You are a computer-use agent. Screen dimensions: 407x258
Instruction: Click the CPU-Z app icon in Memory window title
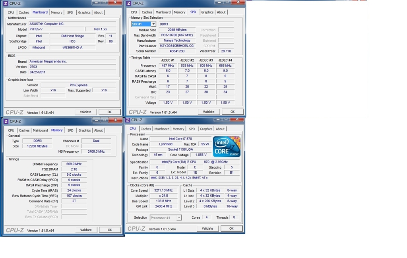click(x=6, y=122)
